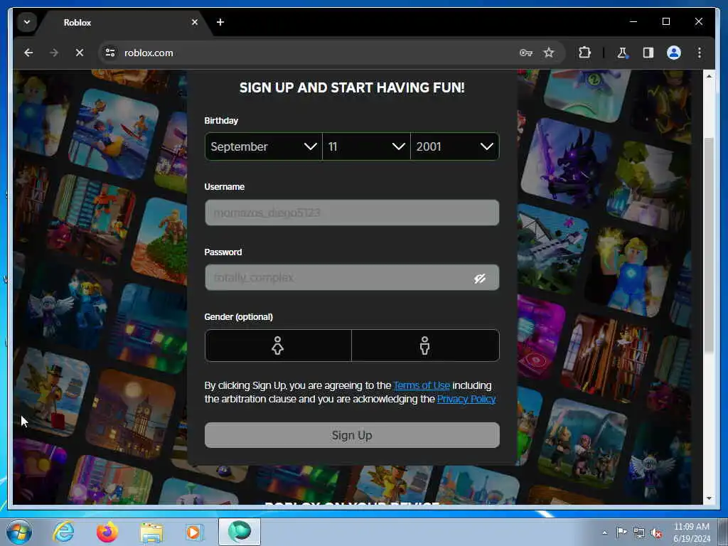Go back to previous page
Image resolution: width=728 pixels, height=546 pixels.
coord(28,53)
